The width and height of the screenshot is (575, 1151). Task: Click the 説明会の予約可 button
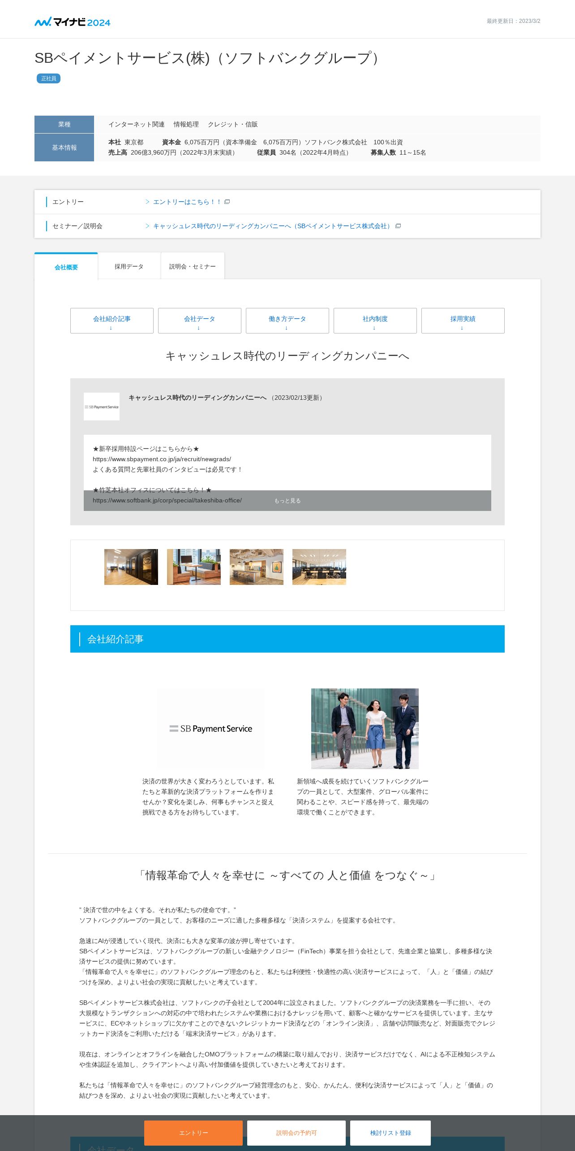click(296, 1133)
